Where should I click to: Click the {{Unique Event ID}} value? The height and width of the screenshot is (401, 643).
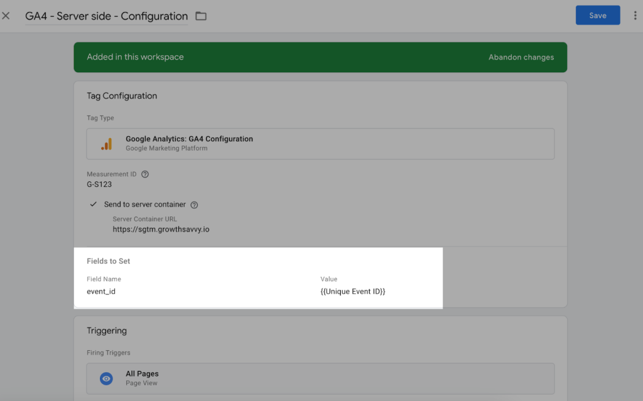[x=353, y=292]
